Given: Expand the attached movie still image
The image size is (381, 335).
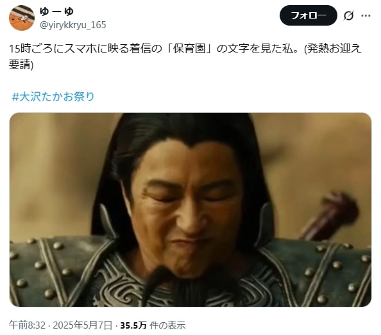Looking at the screenshot, I should [190, 209].
